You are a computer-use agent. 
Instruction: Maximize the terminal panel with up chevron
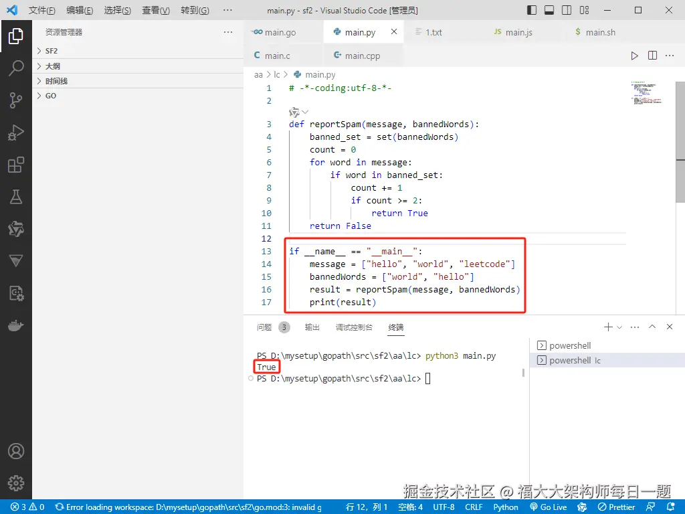pos(652,327)
